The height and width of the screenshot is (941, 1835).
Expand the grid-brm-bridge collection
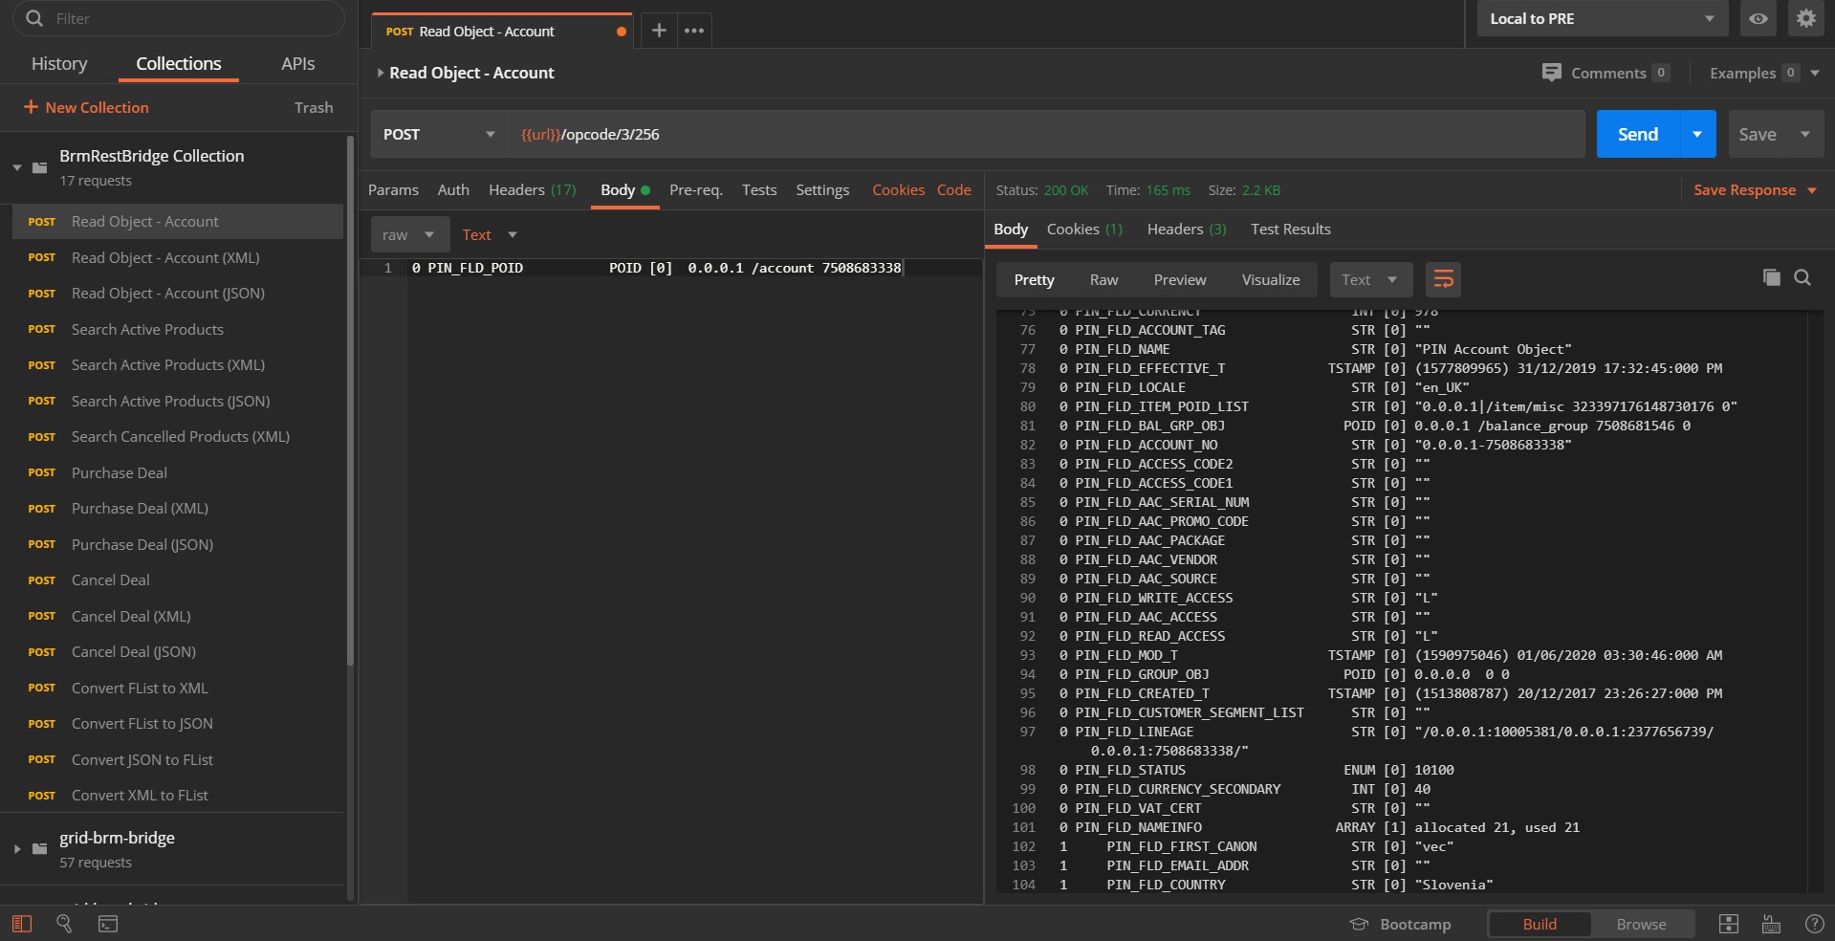(17, 848)
